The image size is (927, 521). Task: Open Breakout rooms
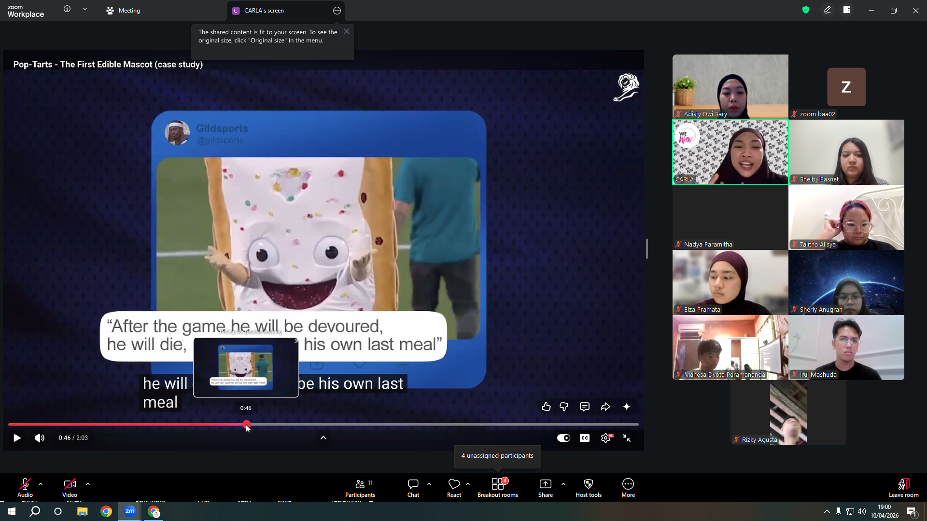click(498, 488)
